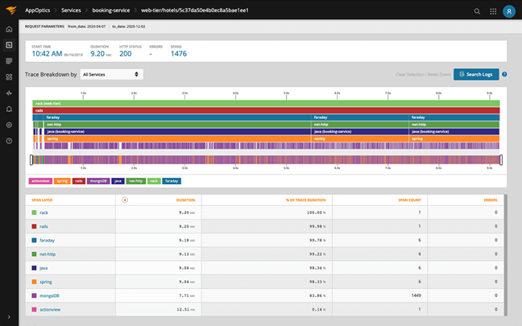Viewport: 522px width, 326px height.
Task: Open the All Services breakdown dropdown
Action: coord(111,74)
